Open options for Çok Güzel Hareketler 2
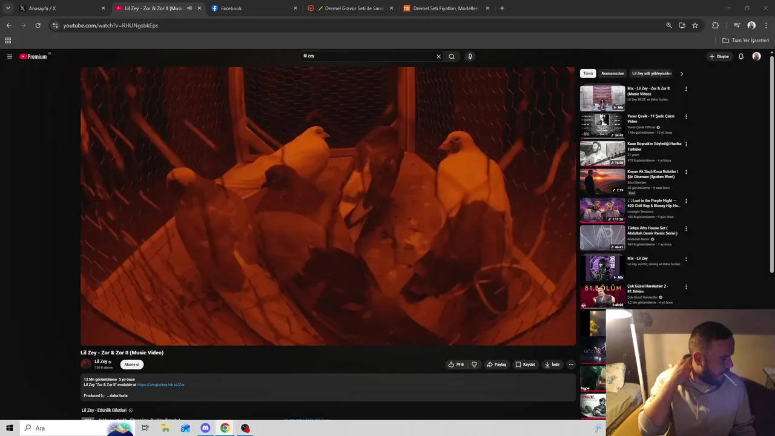Viewport: 775px width, 436px height. tap(686, 287)
